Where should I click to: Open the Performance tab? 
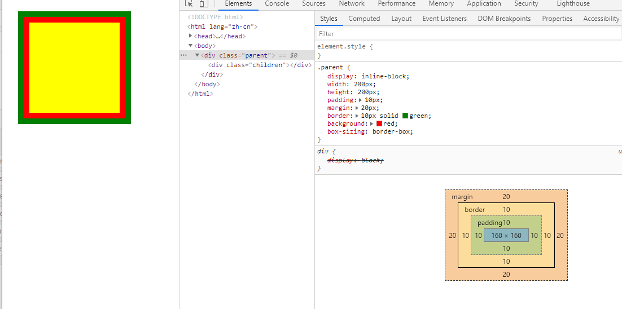click(397, 3)
